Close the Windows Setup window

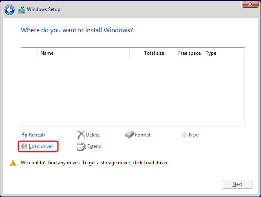click(x=249, y=4)
